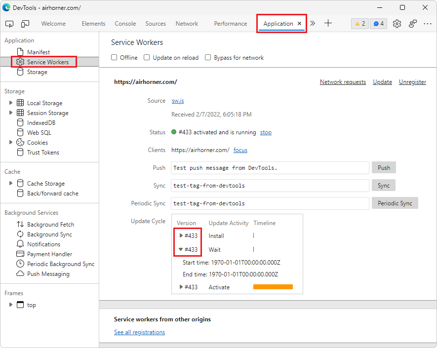Viewport: 437px width, 348px height.
Task: Open DevTools settings gear
Action: (x=397, y=23)
